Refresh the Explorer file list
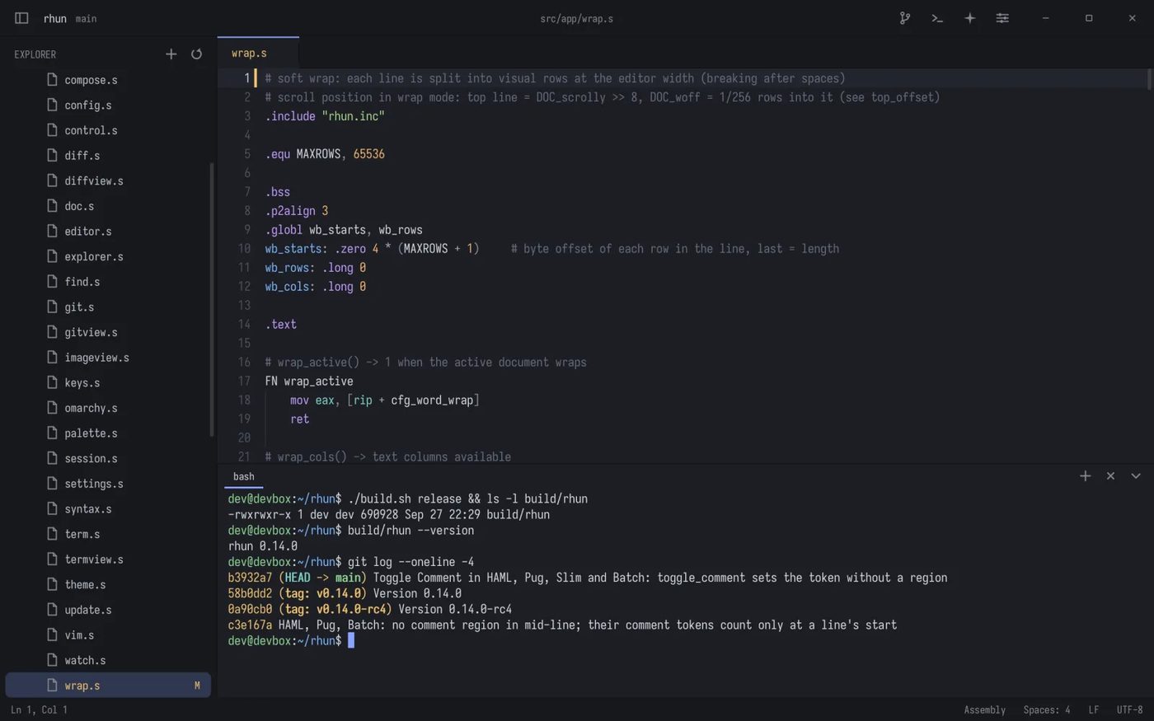 (x=196, y=54)
